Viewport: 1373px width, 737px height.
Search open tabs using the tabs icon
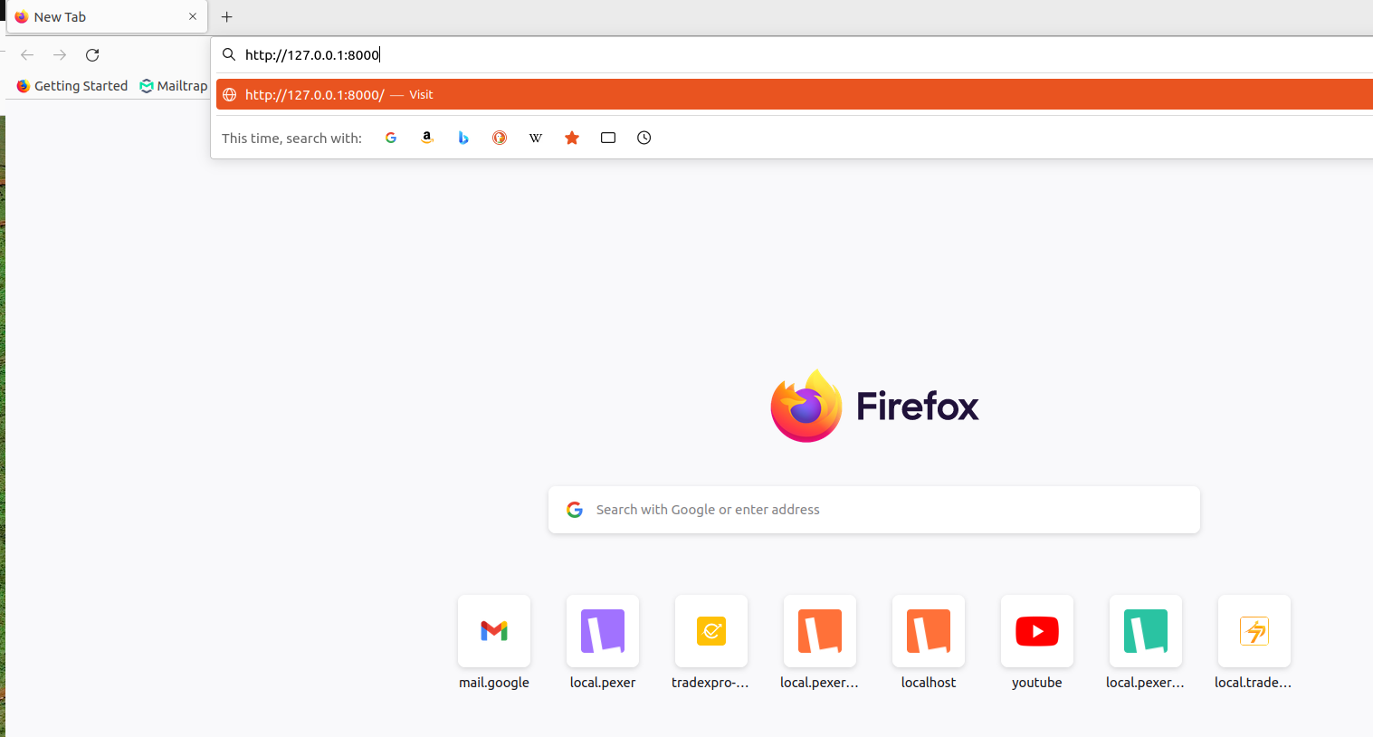(x=608, y=138)
